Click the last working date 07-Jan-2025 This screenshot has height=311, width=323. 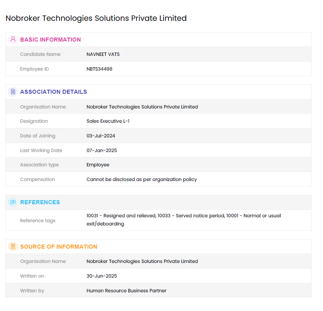102,150
